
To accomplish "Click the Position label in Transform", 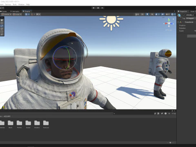I will pos(182,25).
